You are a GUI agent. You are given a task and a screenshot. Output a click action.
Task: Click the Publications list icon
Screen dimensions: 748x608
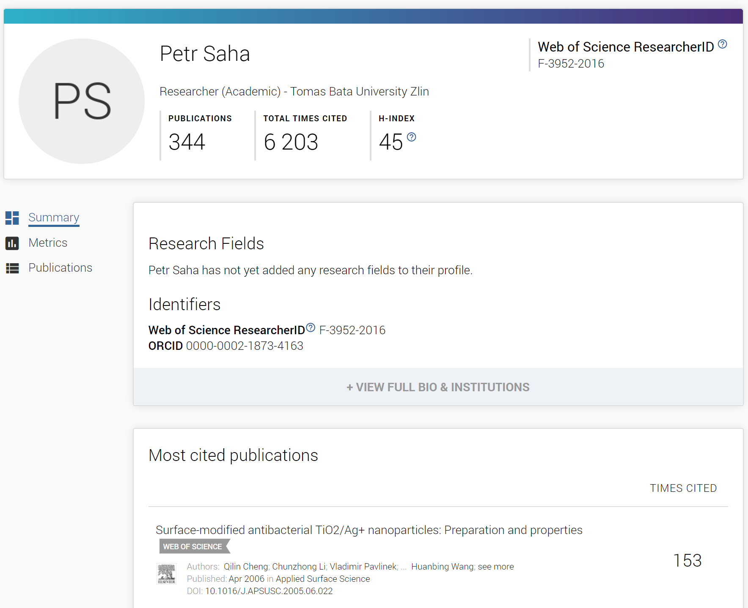[x=12, y=268]
